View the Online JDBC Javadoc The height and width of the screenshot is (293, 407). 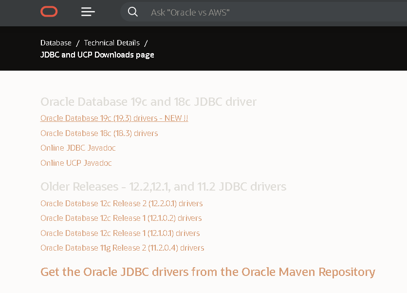78,148
